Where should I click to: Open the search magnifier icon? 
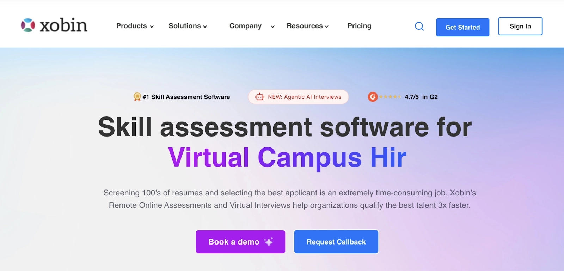419,26
